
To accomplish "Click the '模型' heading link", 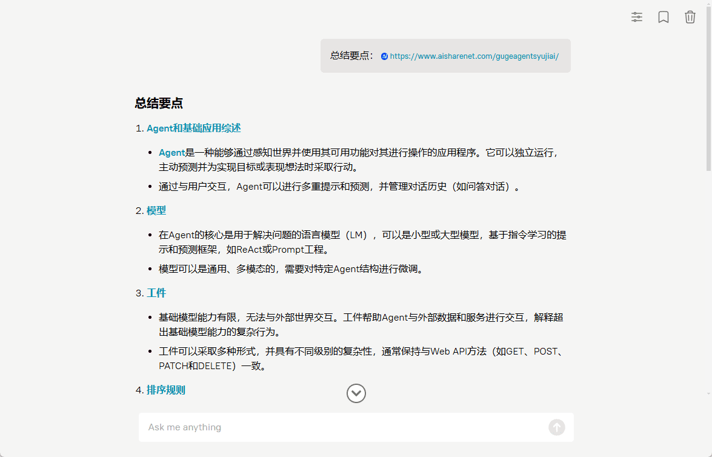I will pos(156,210).
